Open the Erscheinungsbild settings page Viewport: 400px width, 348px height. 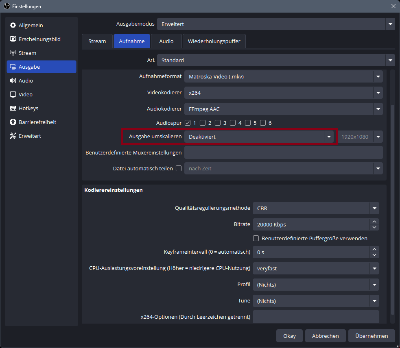point(42,39)
